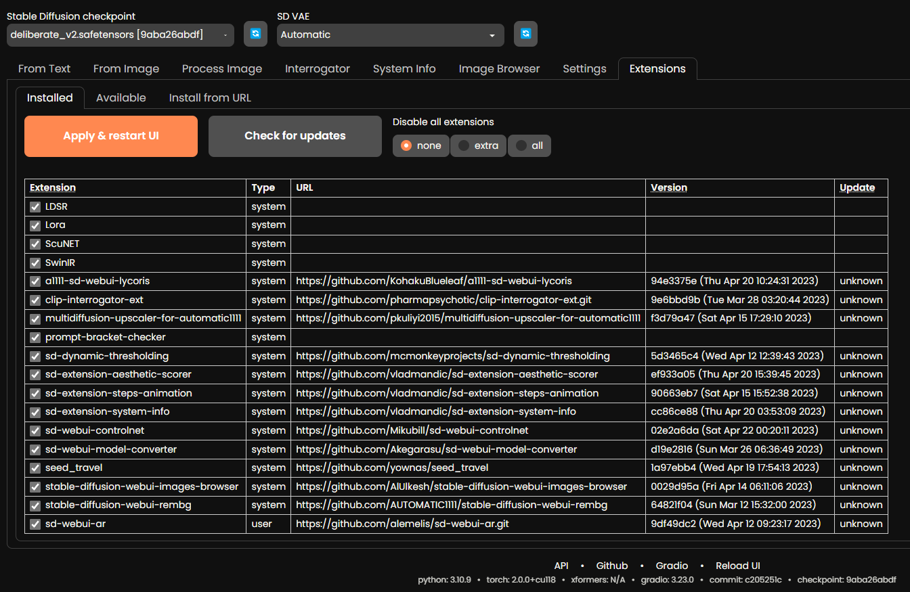Sort the table by the Update column
This screenshot has width=910, height=592.
coord(857,187)
